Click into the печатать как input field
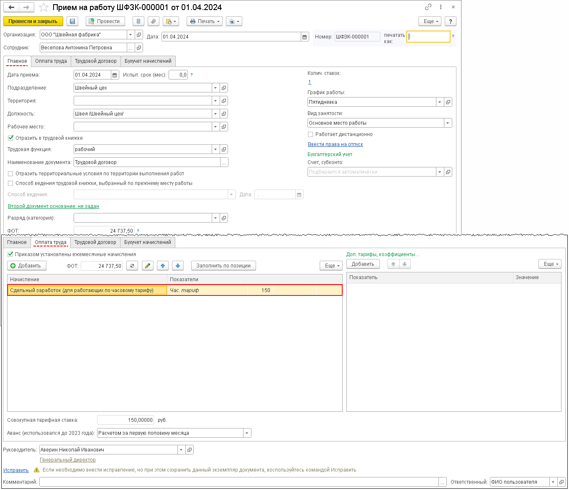 pyautogui.click(x=428, y=37)
